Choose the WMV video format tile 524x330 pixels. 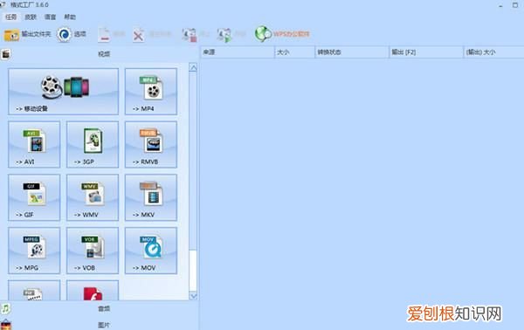[x=93, y=197]
